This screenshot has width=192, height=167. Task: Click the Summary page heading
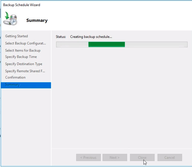pyautogui.click(x=37, y=20)
